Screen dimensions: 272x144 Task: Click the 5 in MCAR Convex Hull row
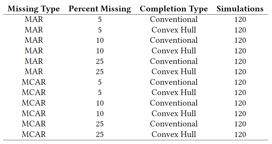(100, 93)
